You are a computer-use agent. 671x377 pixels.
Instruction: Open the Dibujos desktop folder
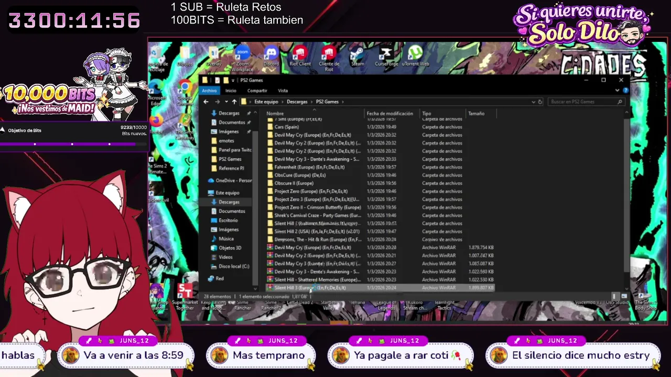[185, 56]
